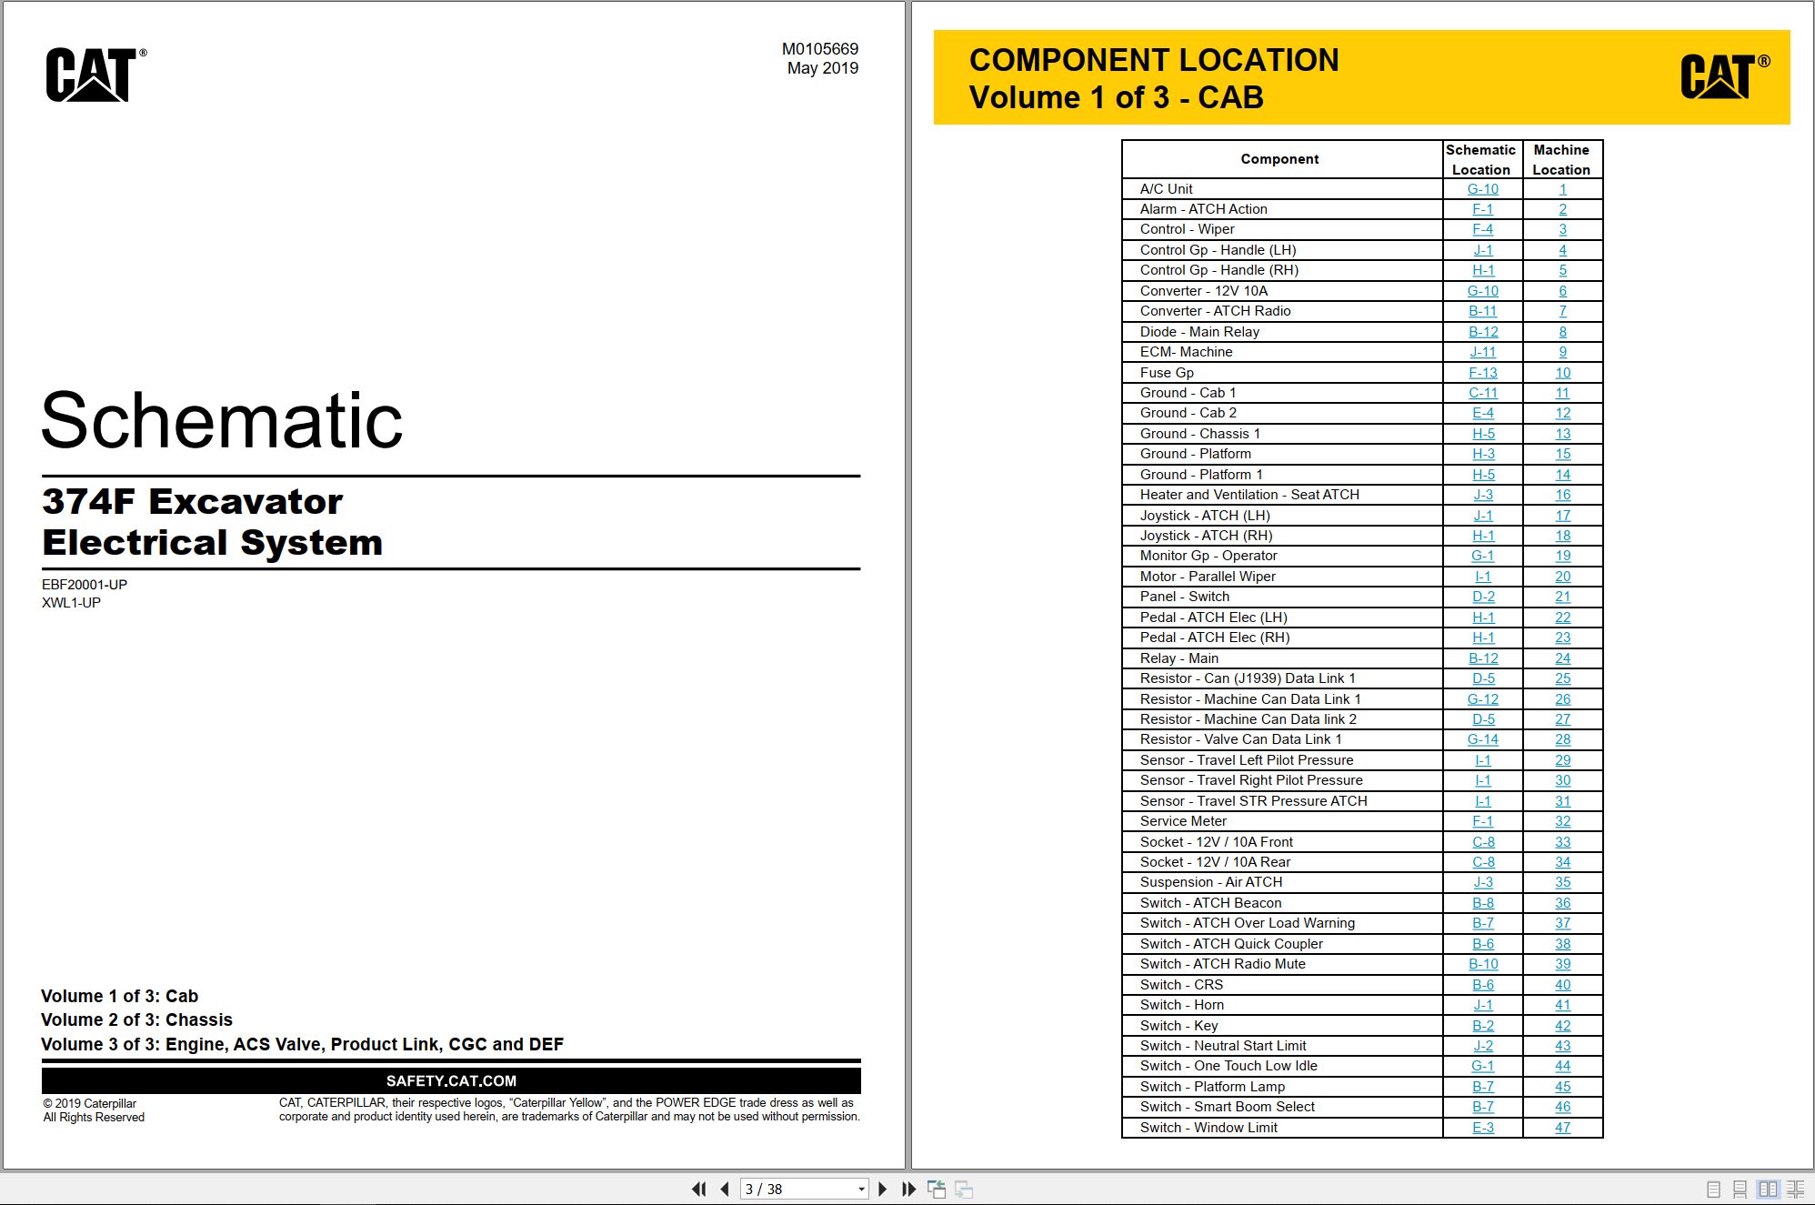
Task: Follow the F-1 link for Alarm - ATCH Action
Action: (x=1483, y=209)
